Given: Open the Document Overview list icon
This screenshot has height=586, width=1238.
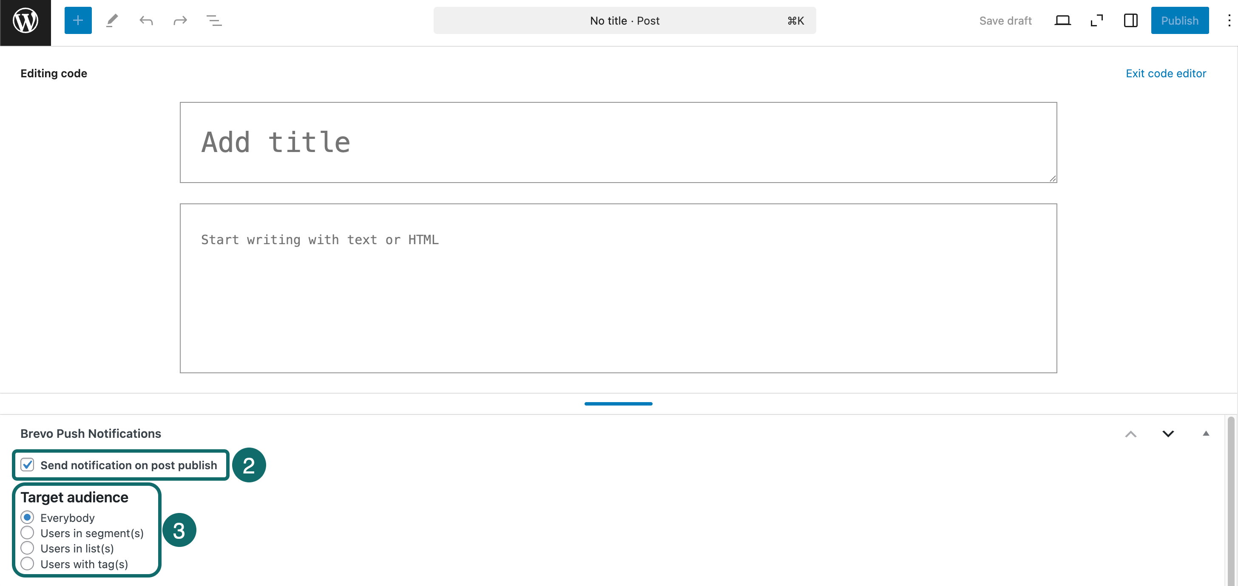Looking at the screenshot, I should click(x=214, y=21).
